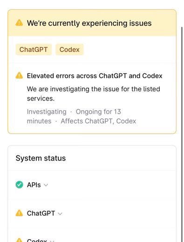This screenshot has height=242, width=184.
Task: Click the Affects ChatGPT, Codex text
Action: tap(98, 121)
